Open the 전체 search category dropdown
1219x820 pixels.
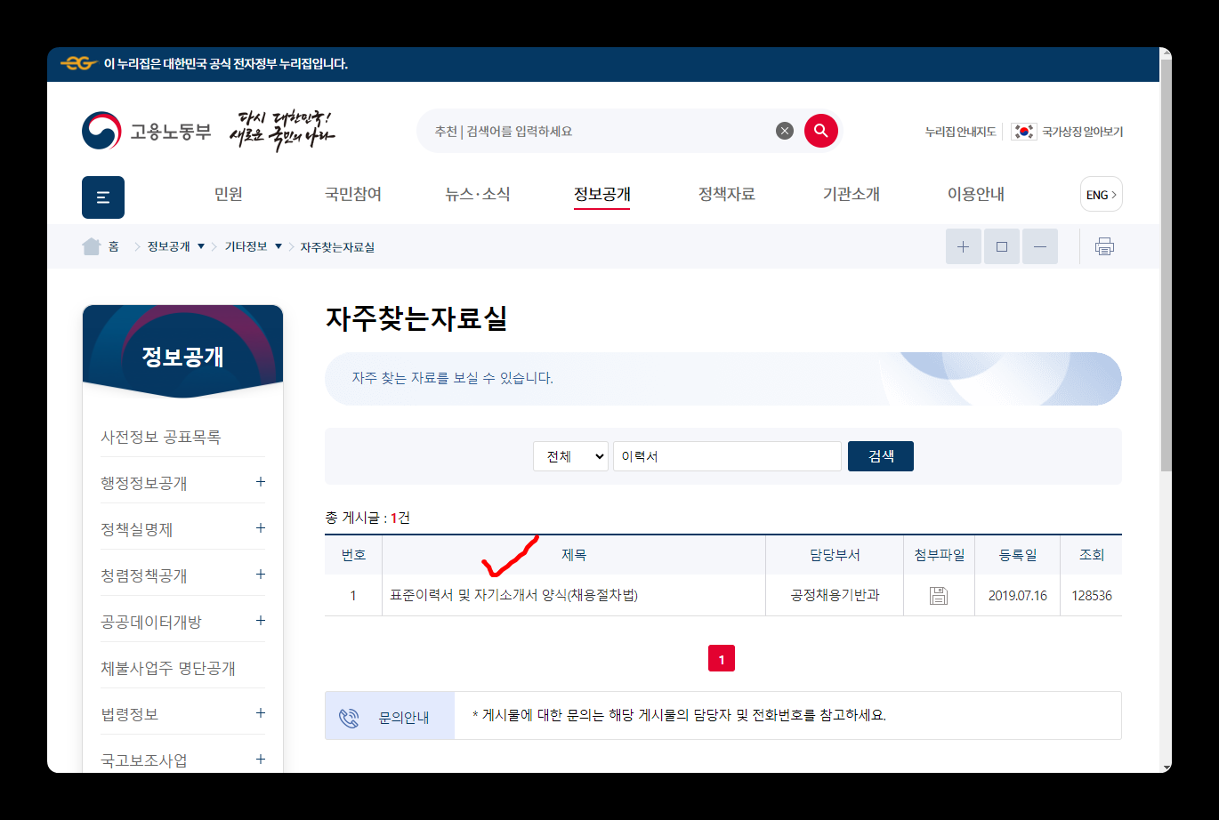pos(570,456)
